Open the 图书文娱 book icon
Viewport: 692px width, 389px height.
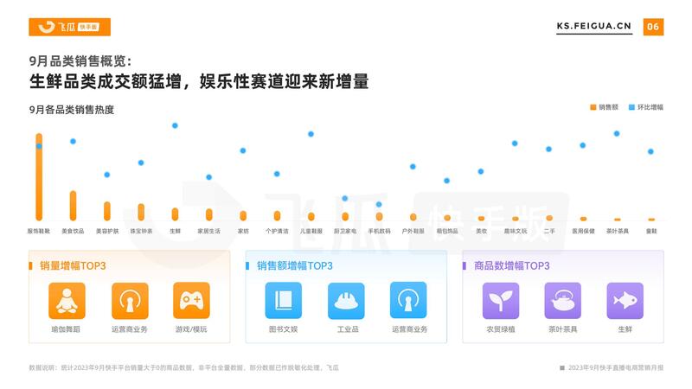click(x=283, y=301)
